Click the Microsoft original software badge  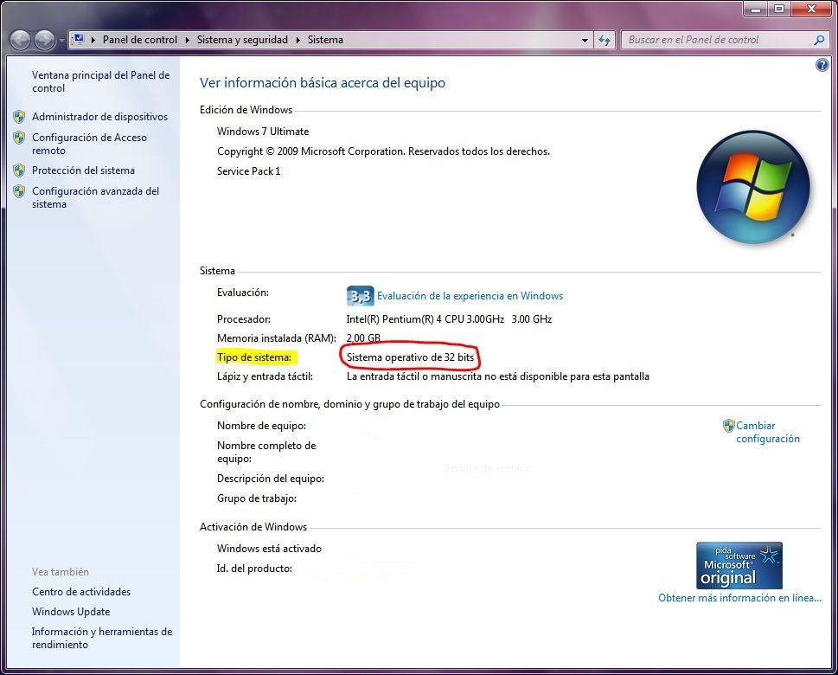pyautogui.click(x=739, y=566)
